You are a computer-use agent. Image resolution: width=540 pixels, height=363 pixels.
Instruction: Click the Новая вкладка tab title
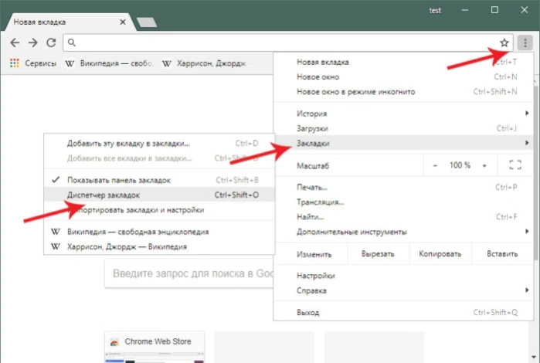pos(39,22)
